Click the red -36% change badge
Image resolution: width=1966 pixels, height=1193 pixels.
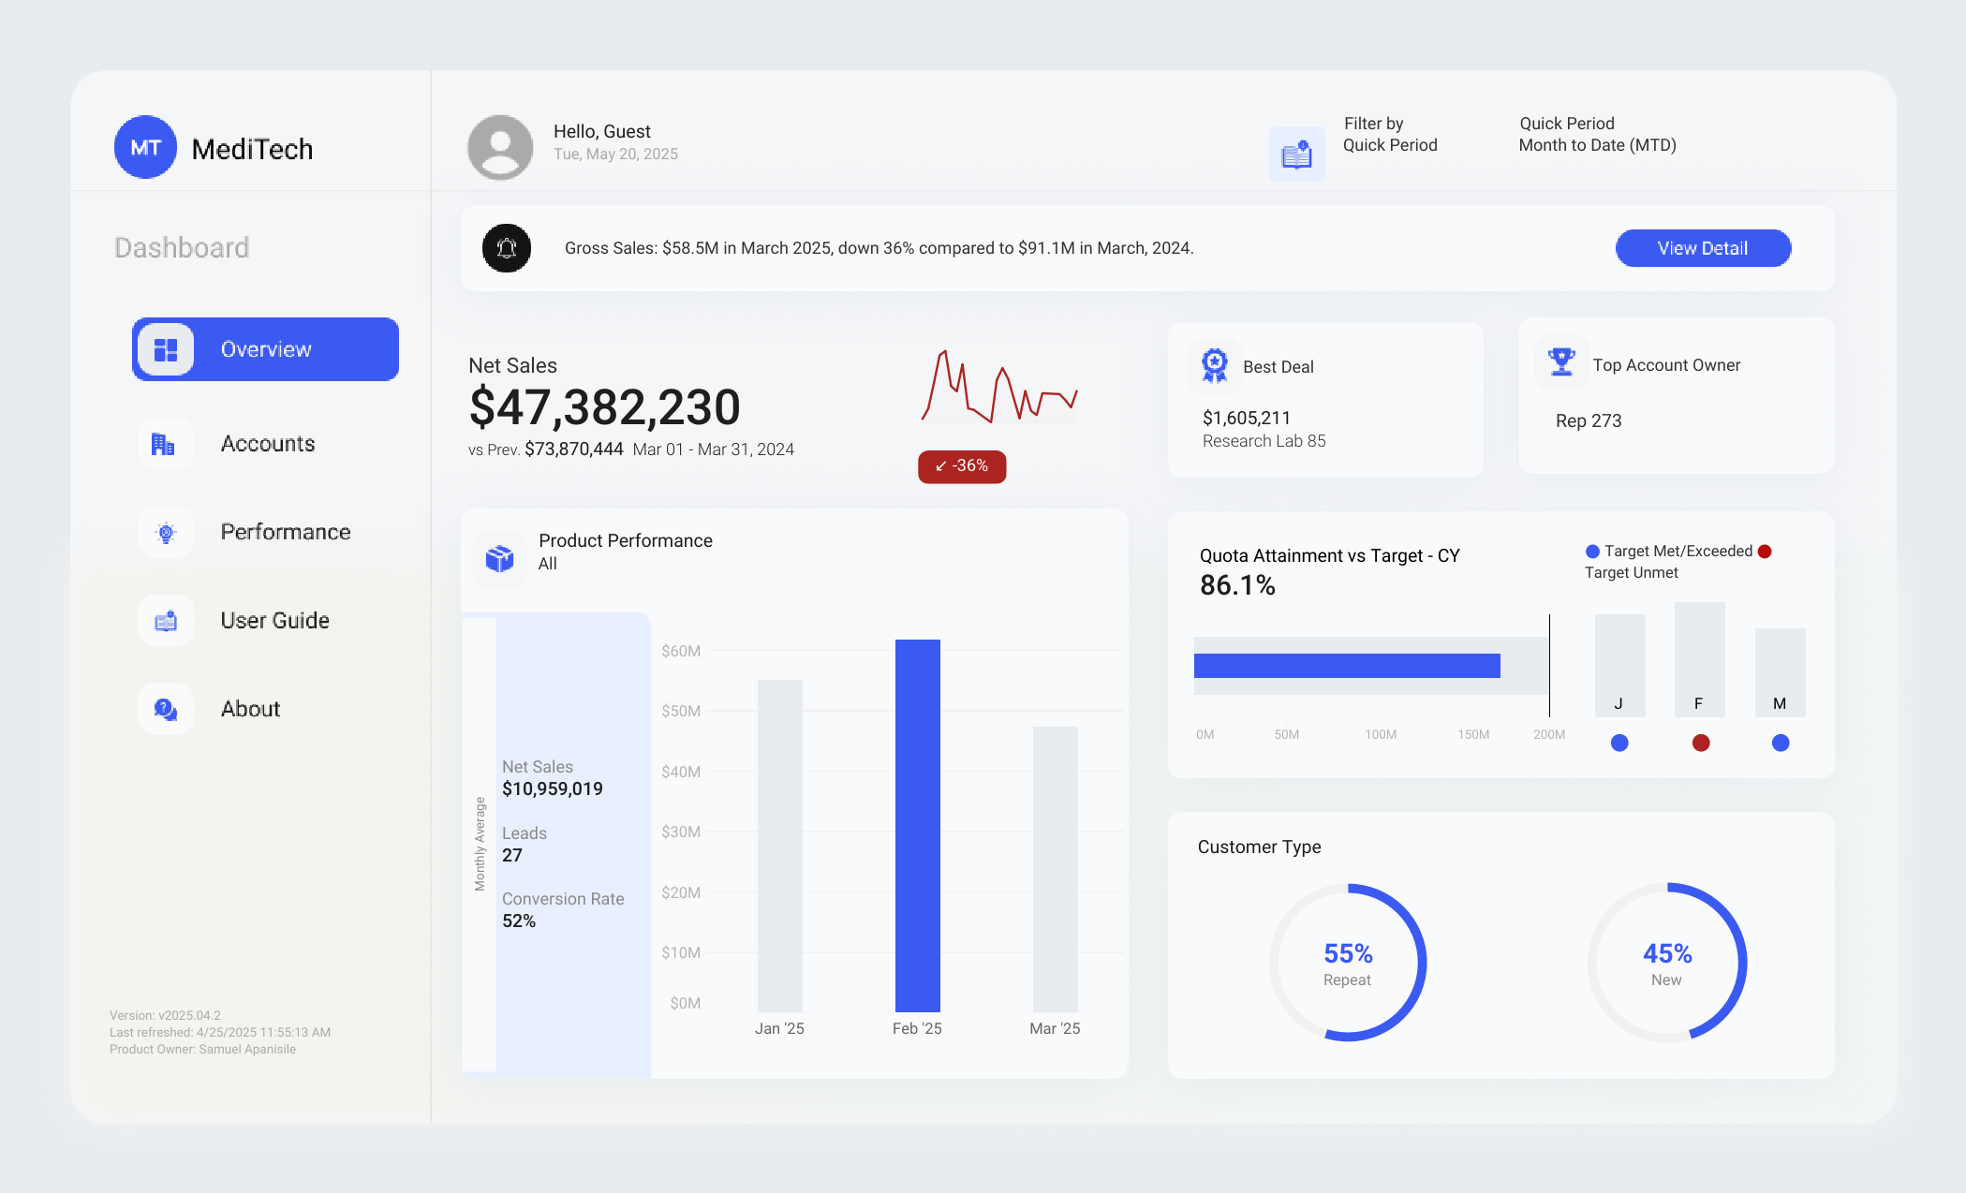[962, 466]
